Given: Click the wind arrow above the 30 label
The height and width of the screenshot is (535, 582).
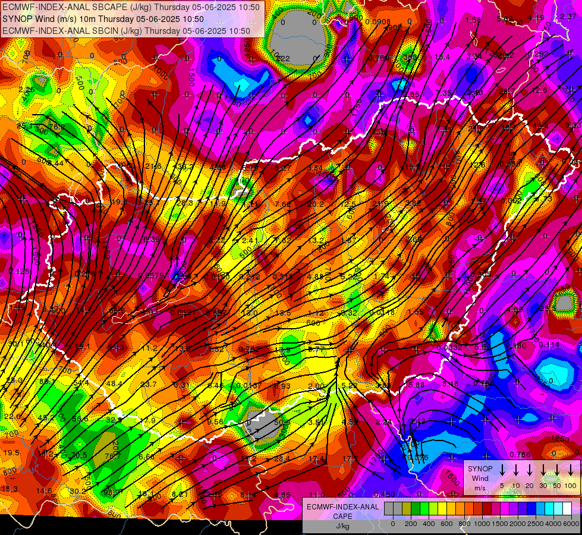Looking at the screenshot, I should tap(543, 470).
